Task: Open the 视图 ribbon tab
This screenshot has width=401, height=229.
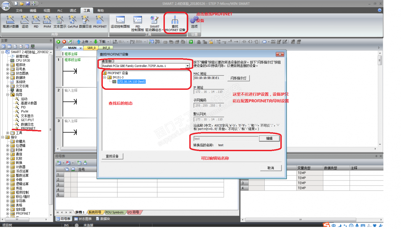Action: click(x=47, y=10)
